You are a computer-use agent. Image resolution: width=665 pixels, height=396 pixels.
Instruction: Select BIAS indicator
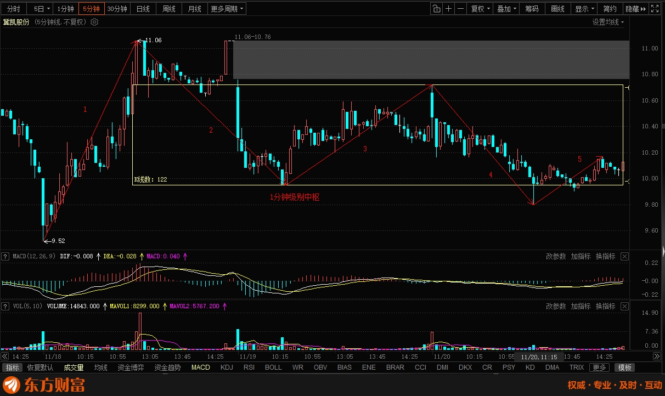(x=345, y=367)
